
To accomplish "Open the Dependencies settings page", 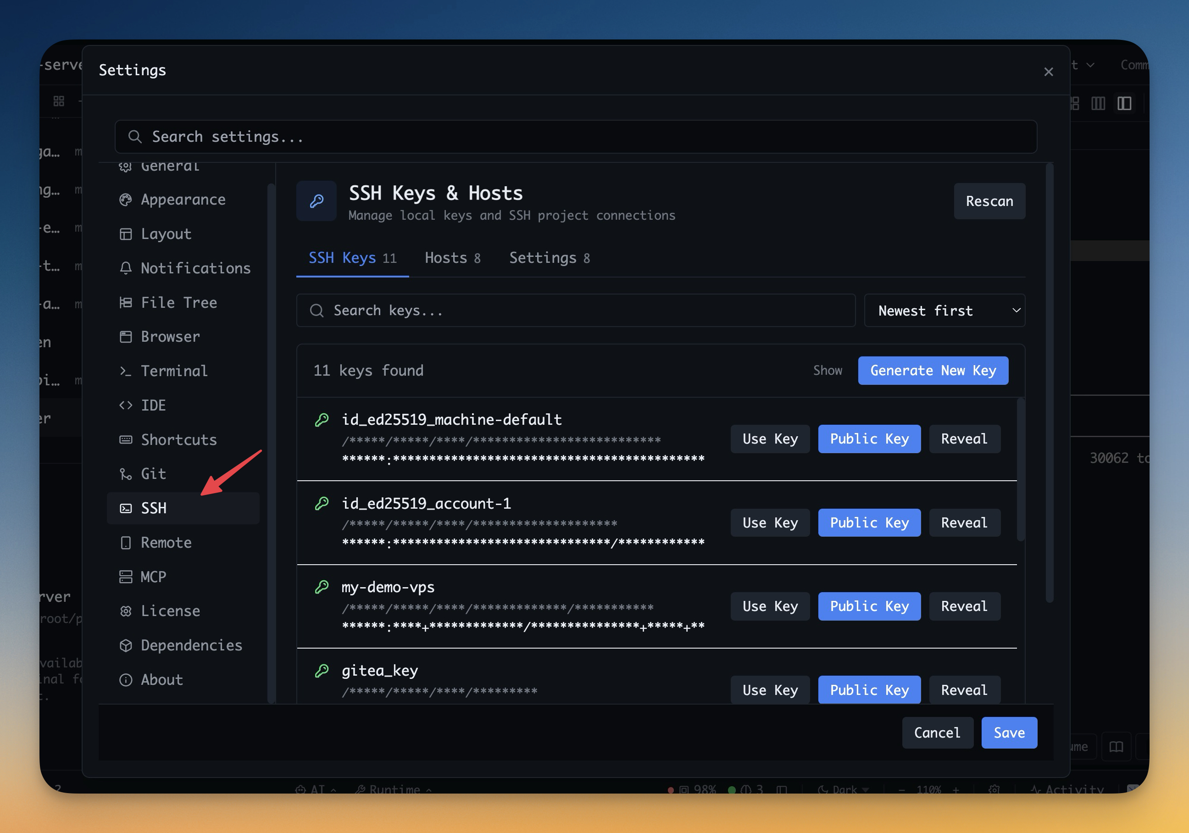I will click(x=191, y=645).
